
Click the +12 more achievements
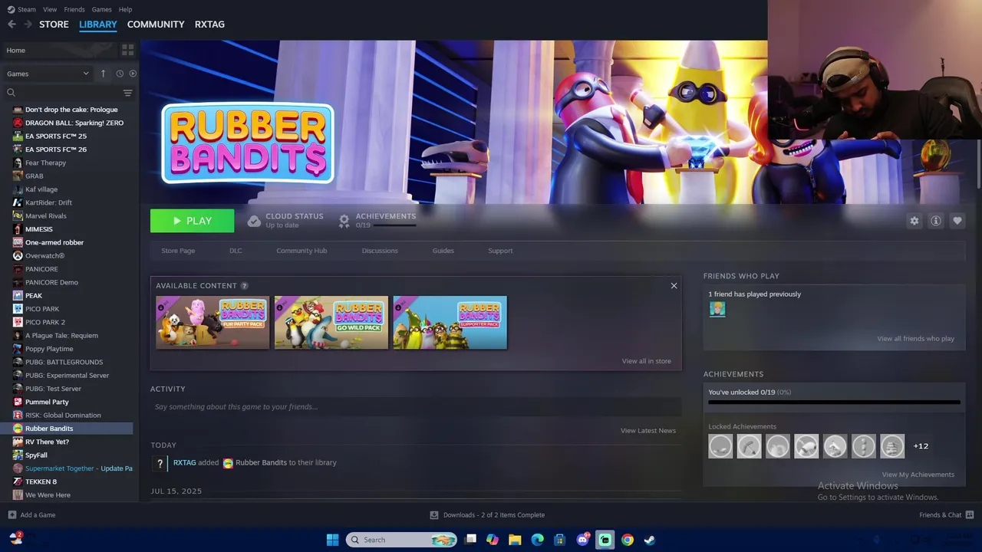pos(921,446)
